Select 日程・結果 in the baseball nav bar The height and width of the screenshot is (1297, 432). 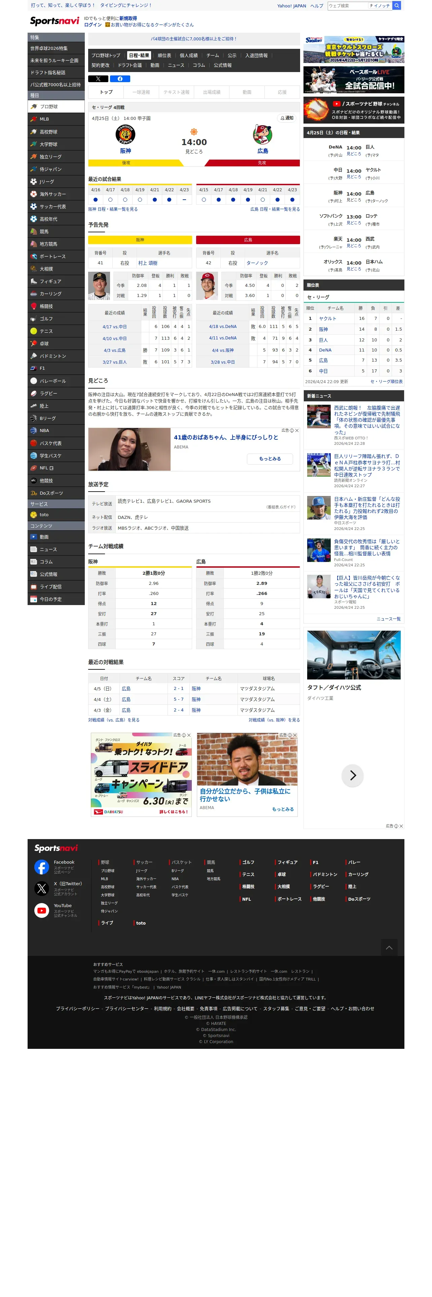pos(139,55)
